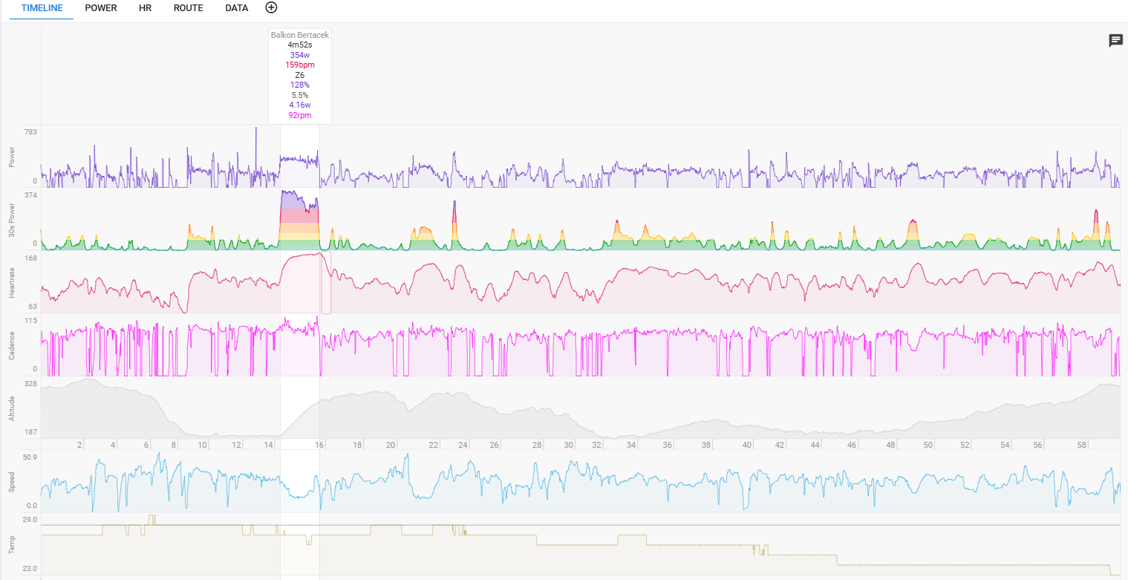Click the 40 minute mark on time axis

747,445
